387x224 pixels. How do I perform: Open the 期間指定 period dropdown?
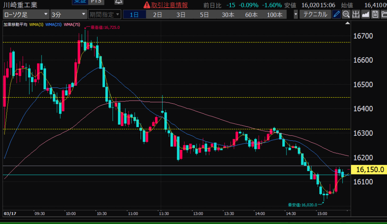pyautogui.click(x=104, y=15)
